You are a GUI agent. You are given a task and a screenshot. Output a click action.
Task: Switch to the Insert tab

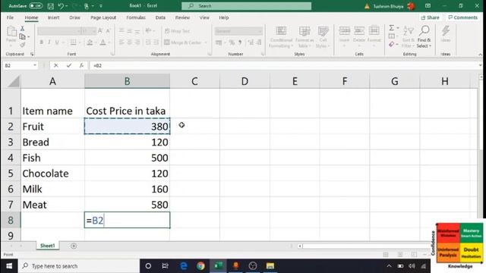coord(53,17)
